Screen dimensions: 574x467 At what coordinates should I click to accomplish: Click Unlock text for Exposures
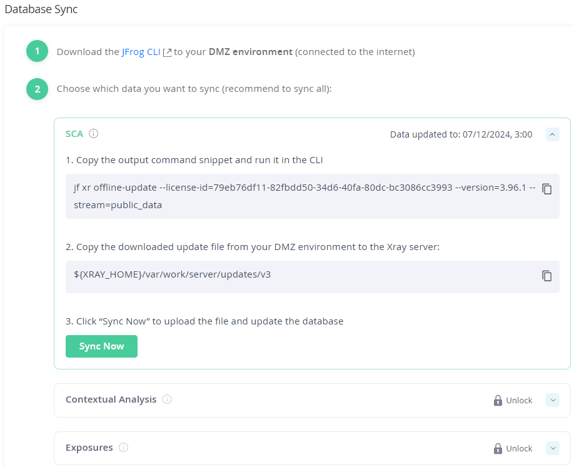pos(519,448)
